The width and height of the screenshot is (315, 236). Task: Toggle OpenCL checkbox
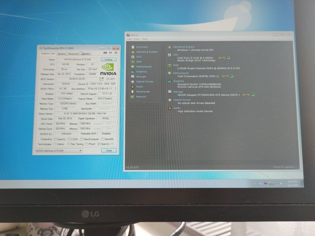coord(55,139)
